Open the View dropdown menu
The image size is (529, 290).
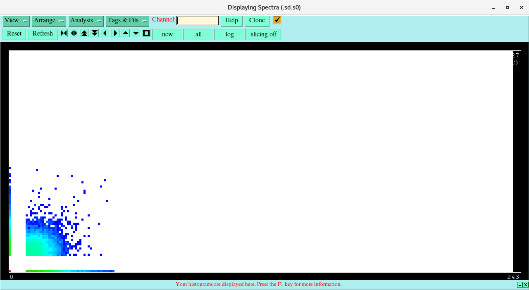[x=16, y=21]
